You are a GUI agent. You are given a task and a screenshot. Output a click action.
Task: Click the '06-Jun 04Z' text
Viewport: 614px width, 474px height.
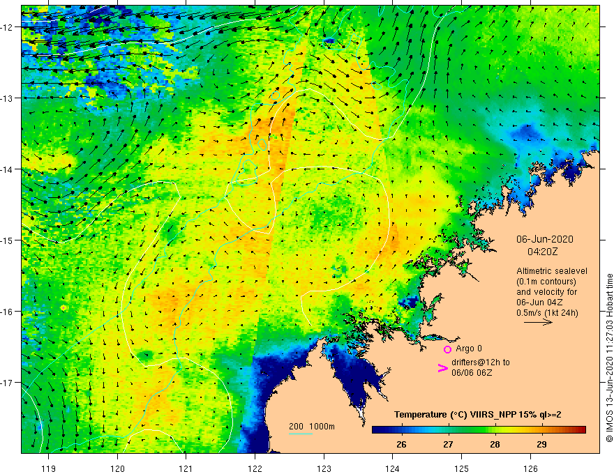(x=539, y=303)
